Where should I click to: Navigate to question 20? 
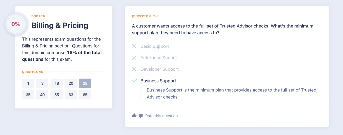[x=71, y=83]
